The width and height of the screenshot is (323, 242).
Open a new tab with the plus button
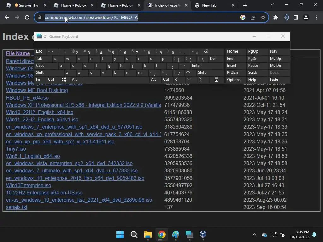(245, 5)
